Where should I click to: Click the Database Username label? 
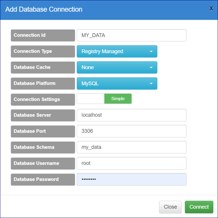coord(43,163)
